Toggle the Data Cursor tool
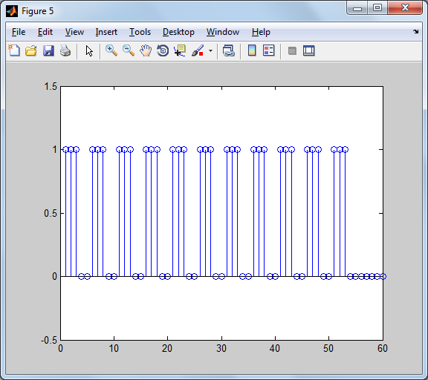 (180, 50)
